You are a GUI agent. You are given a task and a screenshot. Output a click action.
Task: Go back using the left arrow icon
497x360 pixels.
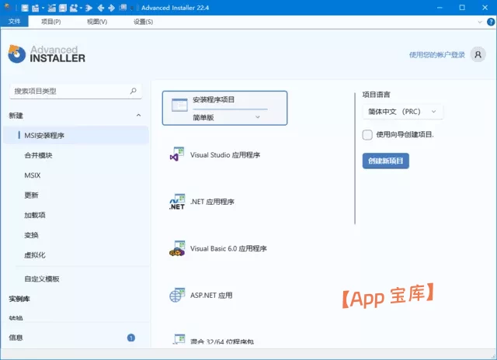pyautogui.click(x=101, y=8)
